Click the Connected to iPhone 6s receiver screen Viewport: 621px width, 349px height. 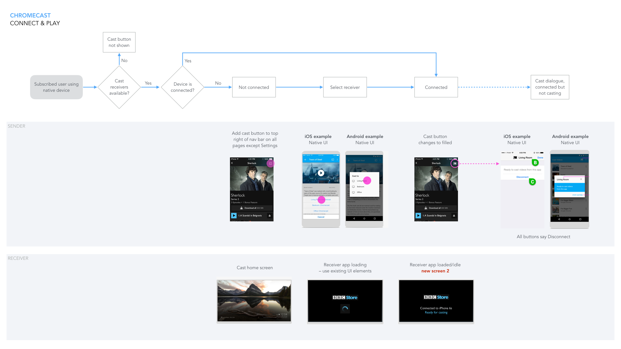[x=436, y=301]
